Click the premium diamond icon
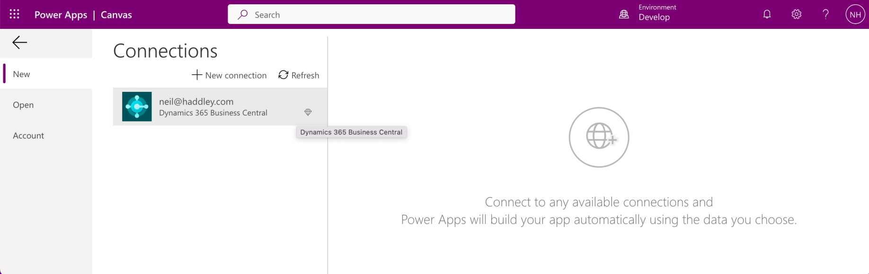Screen dimensions: 869x274 point(308,112)
